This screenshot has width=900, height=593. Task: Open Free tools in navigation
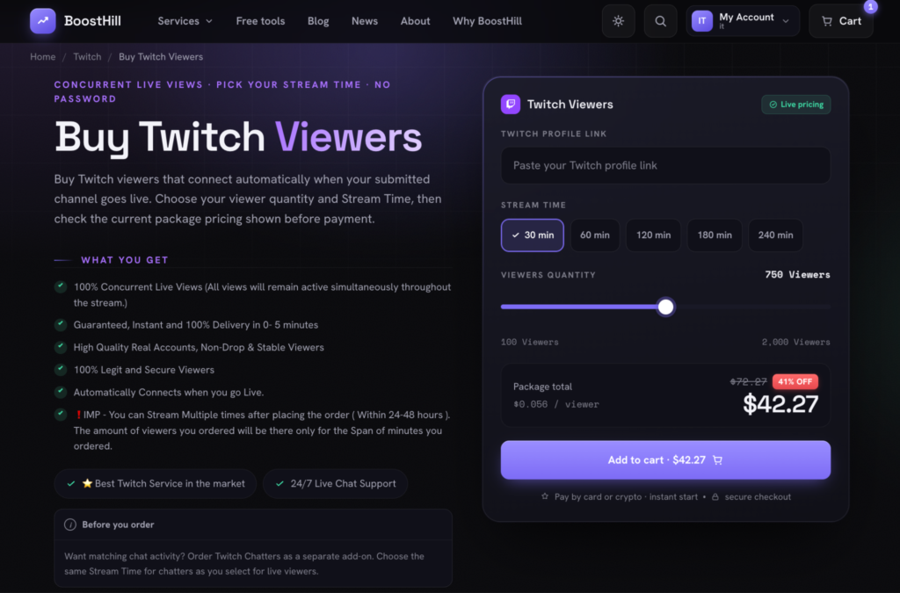260,21
